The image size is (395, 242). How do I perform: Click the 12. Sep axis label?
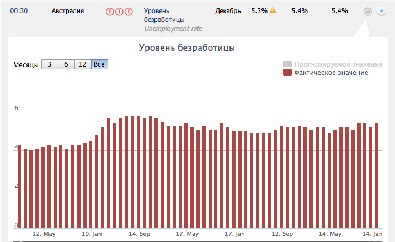coord(282,234)
